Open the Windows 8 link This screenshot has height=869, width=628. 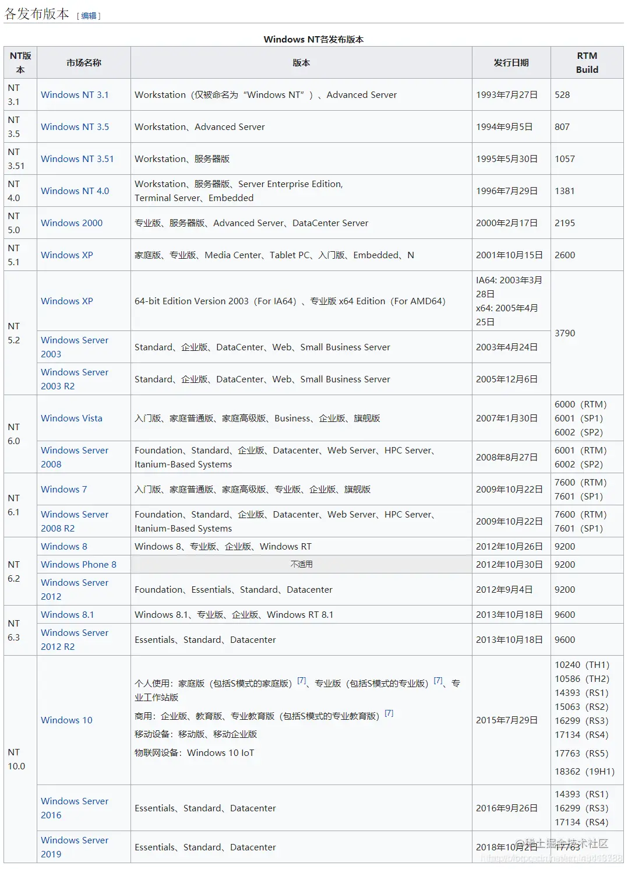coord(64,546)
